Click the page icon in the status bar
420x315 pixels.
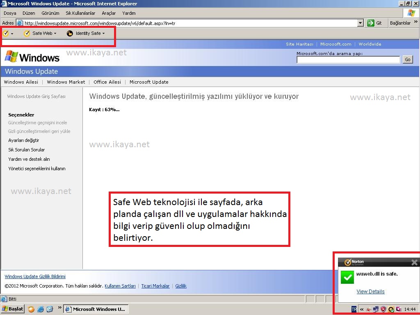pyautogui.click(x=4, y=299)
